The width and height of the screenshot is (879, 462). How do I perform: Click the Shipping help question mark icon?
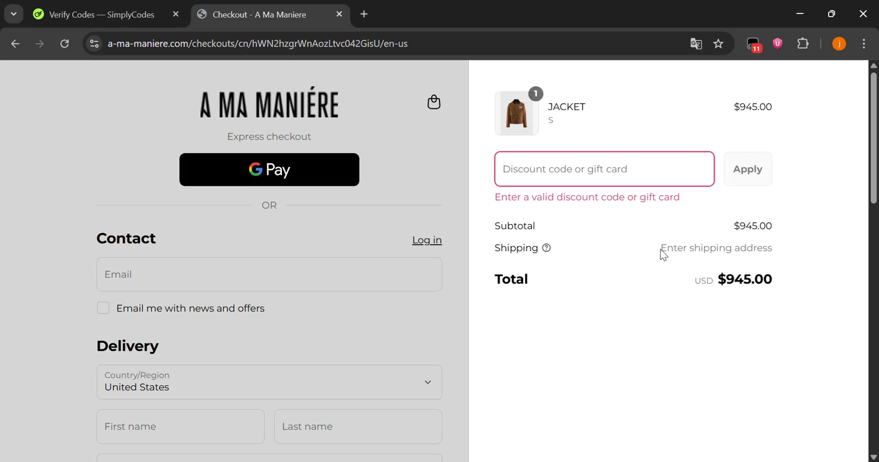coord(546,248)
